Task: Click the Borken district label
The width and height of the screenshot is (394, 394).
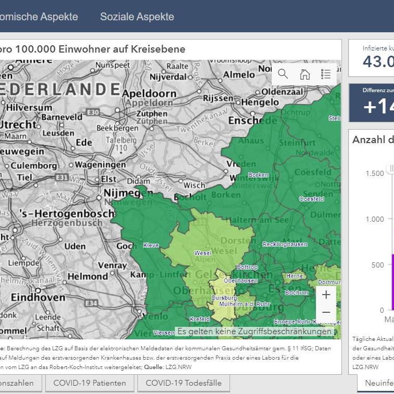Action: coord(258,175)
